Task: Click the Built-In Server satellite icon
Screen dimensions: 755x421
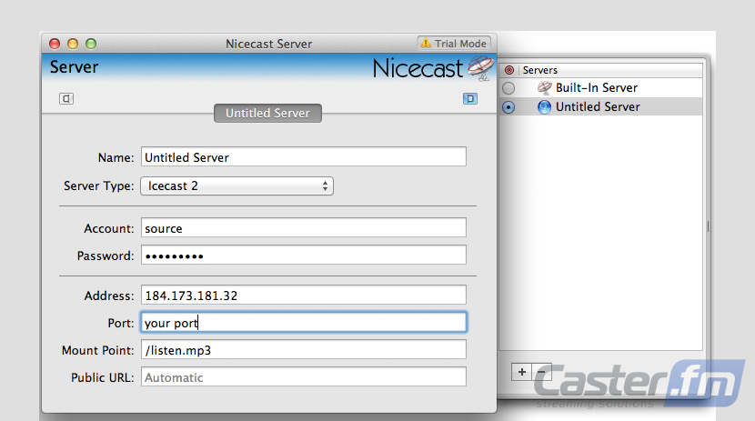Action: (x=544, y=87)
